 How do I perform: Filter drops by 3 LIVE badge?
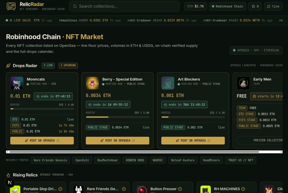[48, 66]
